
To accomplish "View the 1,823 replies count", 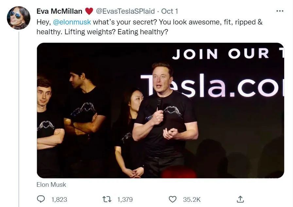I will (59, 199).
